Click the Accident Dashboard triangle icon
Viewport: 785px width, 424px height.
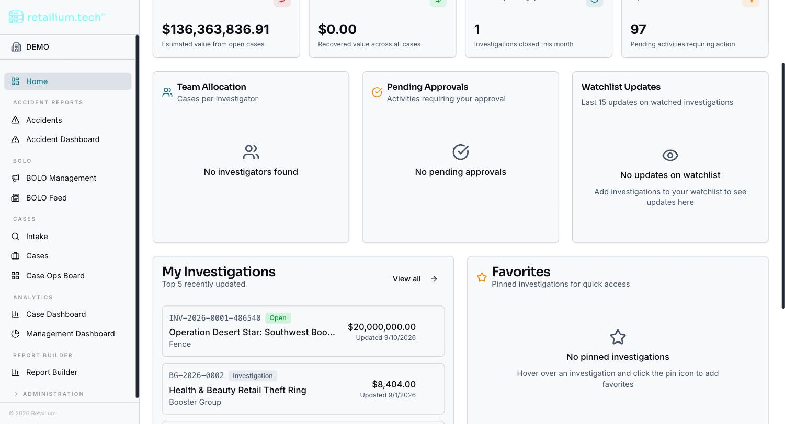(15, 139)
